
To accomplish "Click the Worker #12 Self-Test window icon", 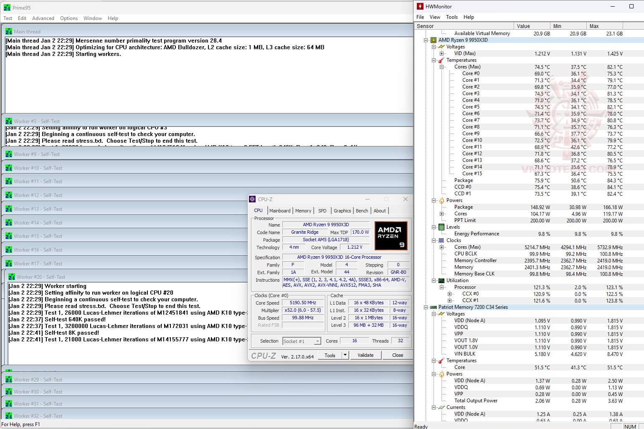I will [9, 195].
